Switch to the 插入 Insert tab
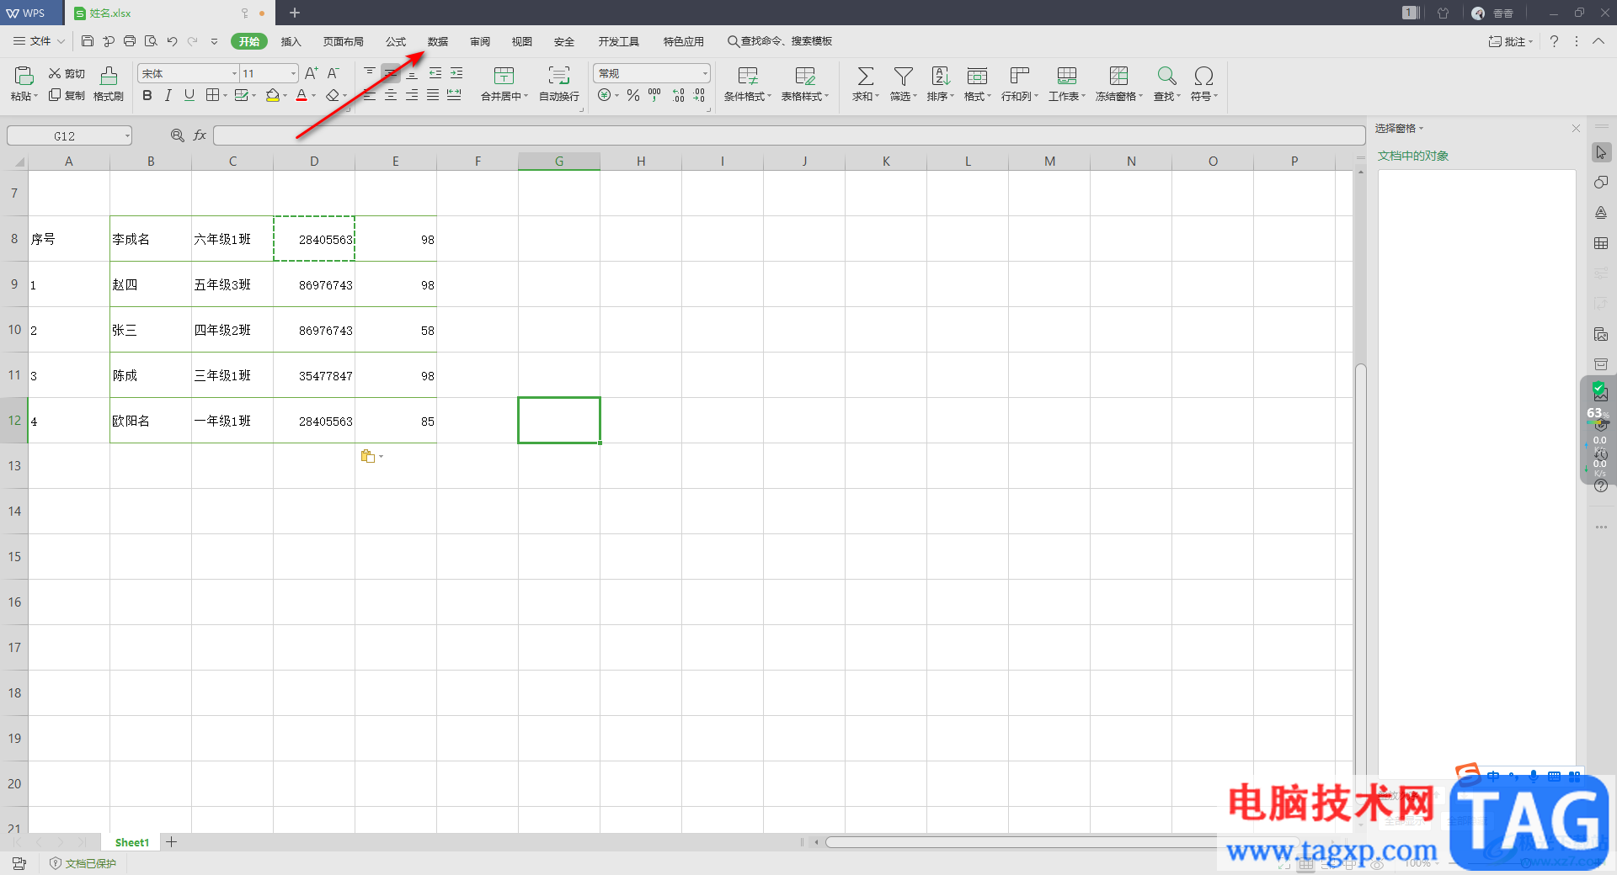1617x875 pixels. [x=291, y=41]
